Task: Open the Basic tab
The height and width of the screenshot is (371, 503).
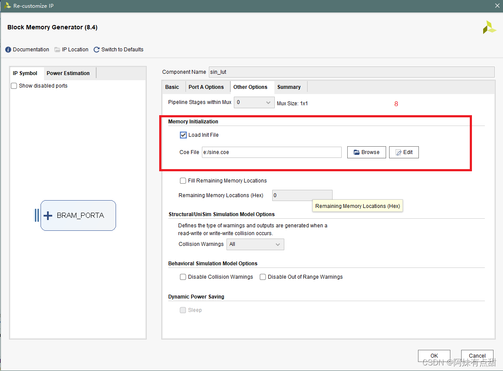Action: tap(172, 87)
